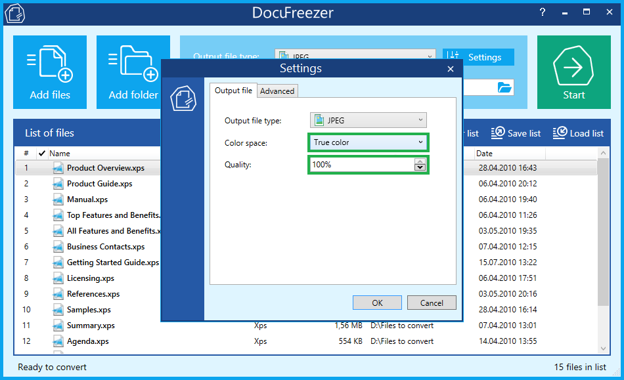Select Samples.xps file
Screen dimensions: 624x380
[x=89, y=310]
